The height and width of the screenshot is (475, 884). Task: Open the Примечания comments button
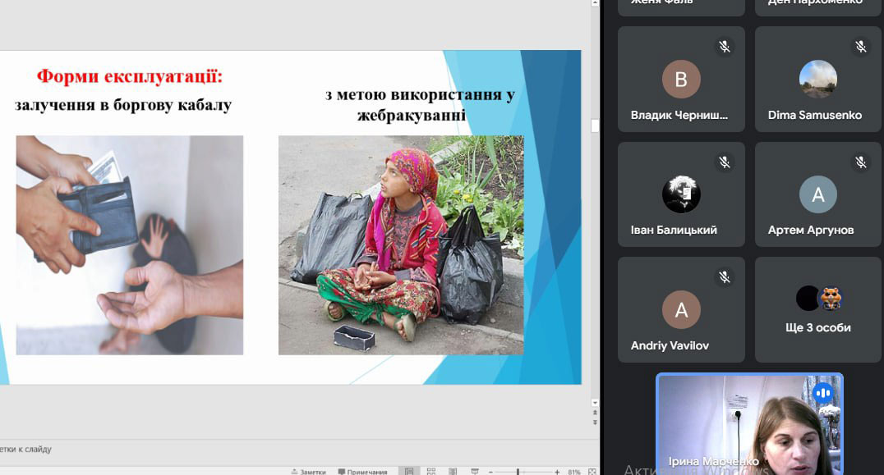[x=362, y=472]
